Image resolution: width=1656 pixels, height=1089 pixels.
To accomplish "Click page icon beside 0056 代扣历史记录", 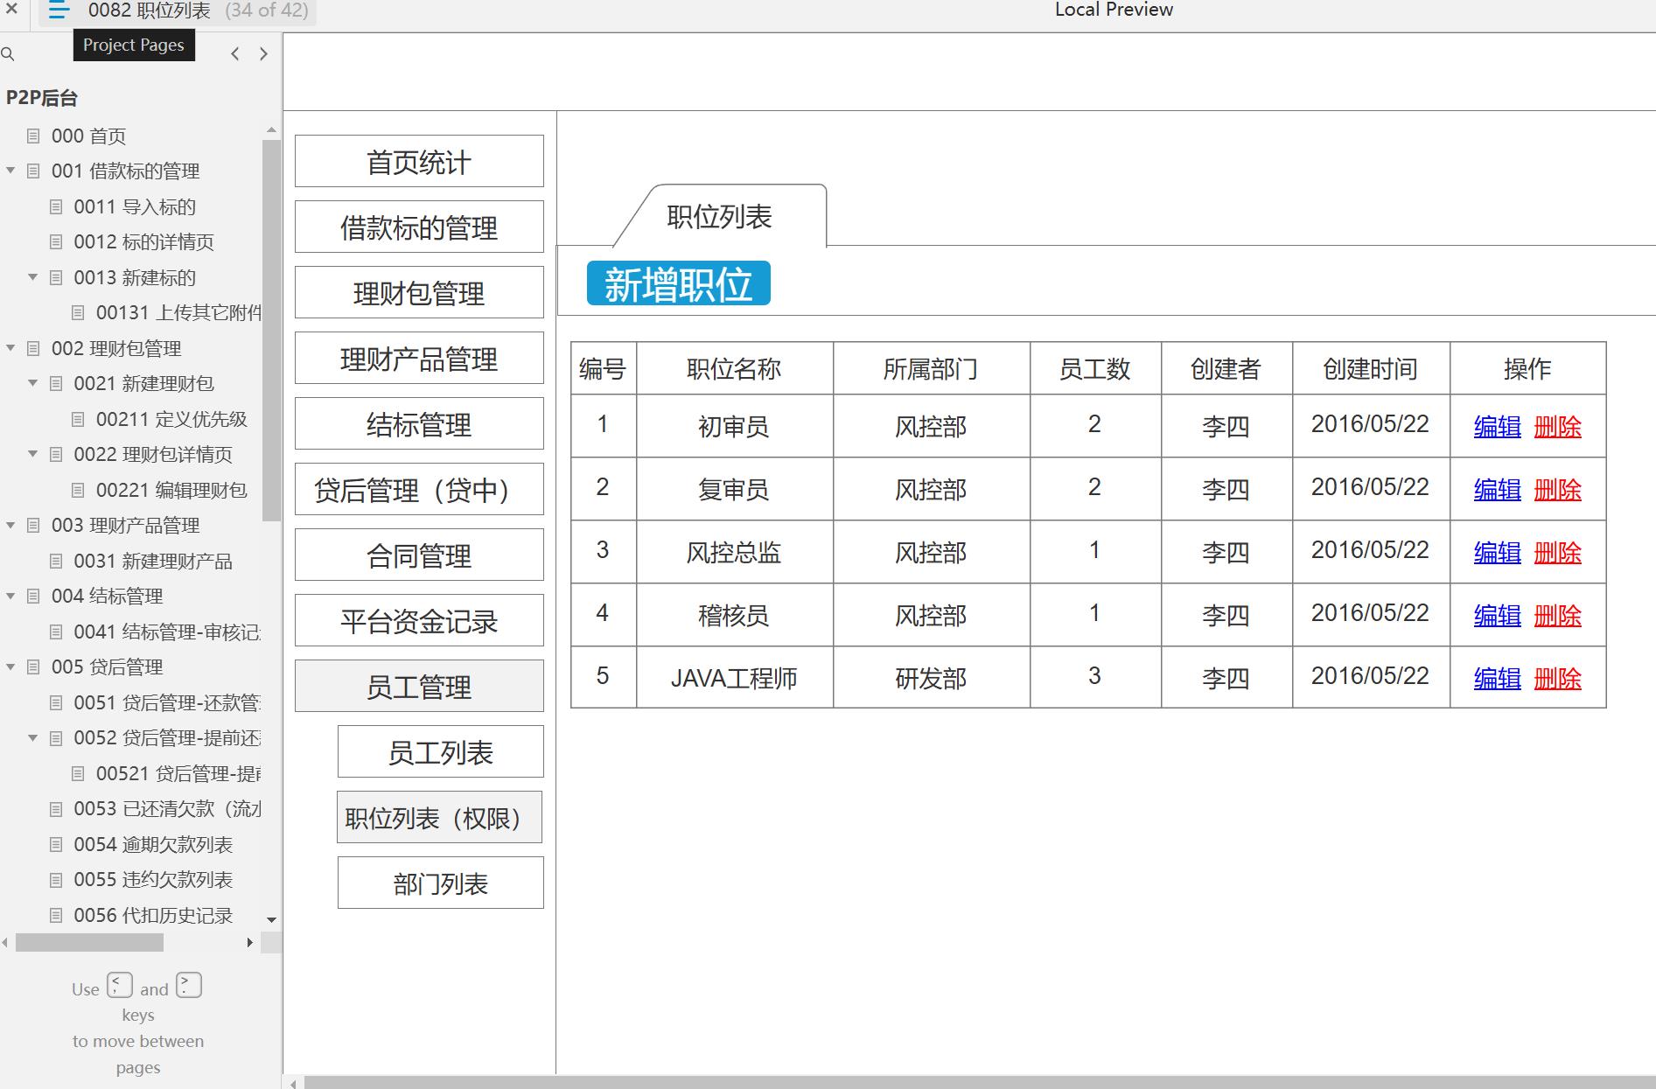I will (x=56, y=915).
